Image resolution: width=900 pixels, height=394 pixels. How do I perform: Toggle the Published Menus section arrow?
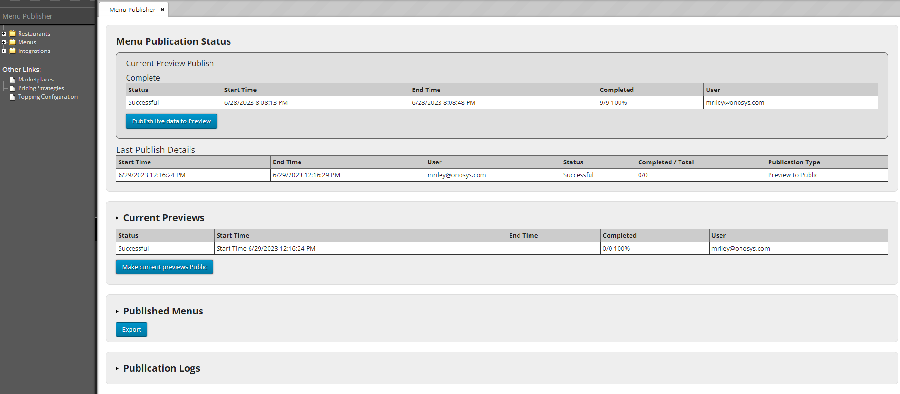click(117, 311)
